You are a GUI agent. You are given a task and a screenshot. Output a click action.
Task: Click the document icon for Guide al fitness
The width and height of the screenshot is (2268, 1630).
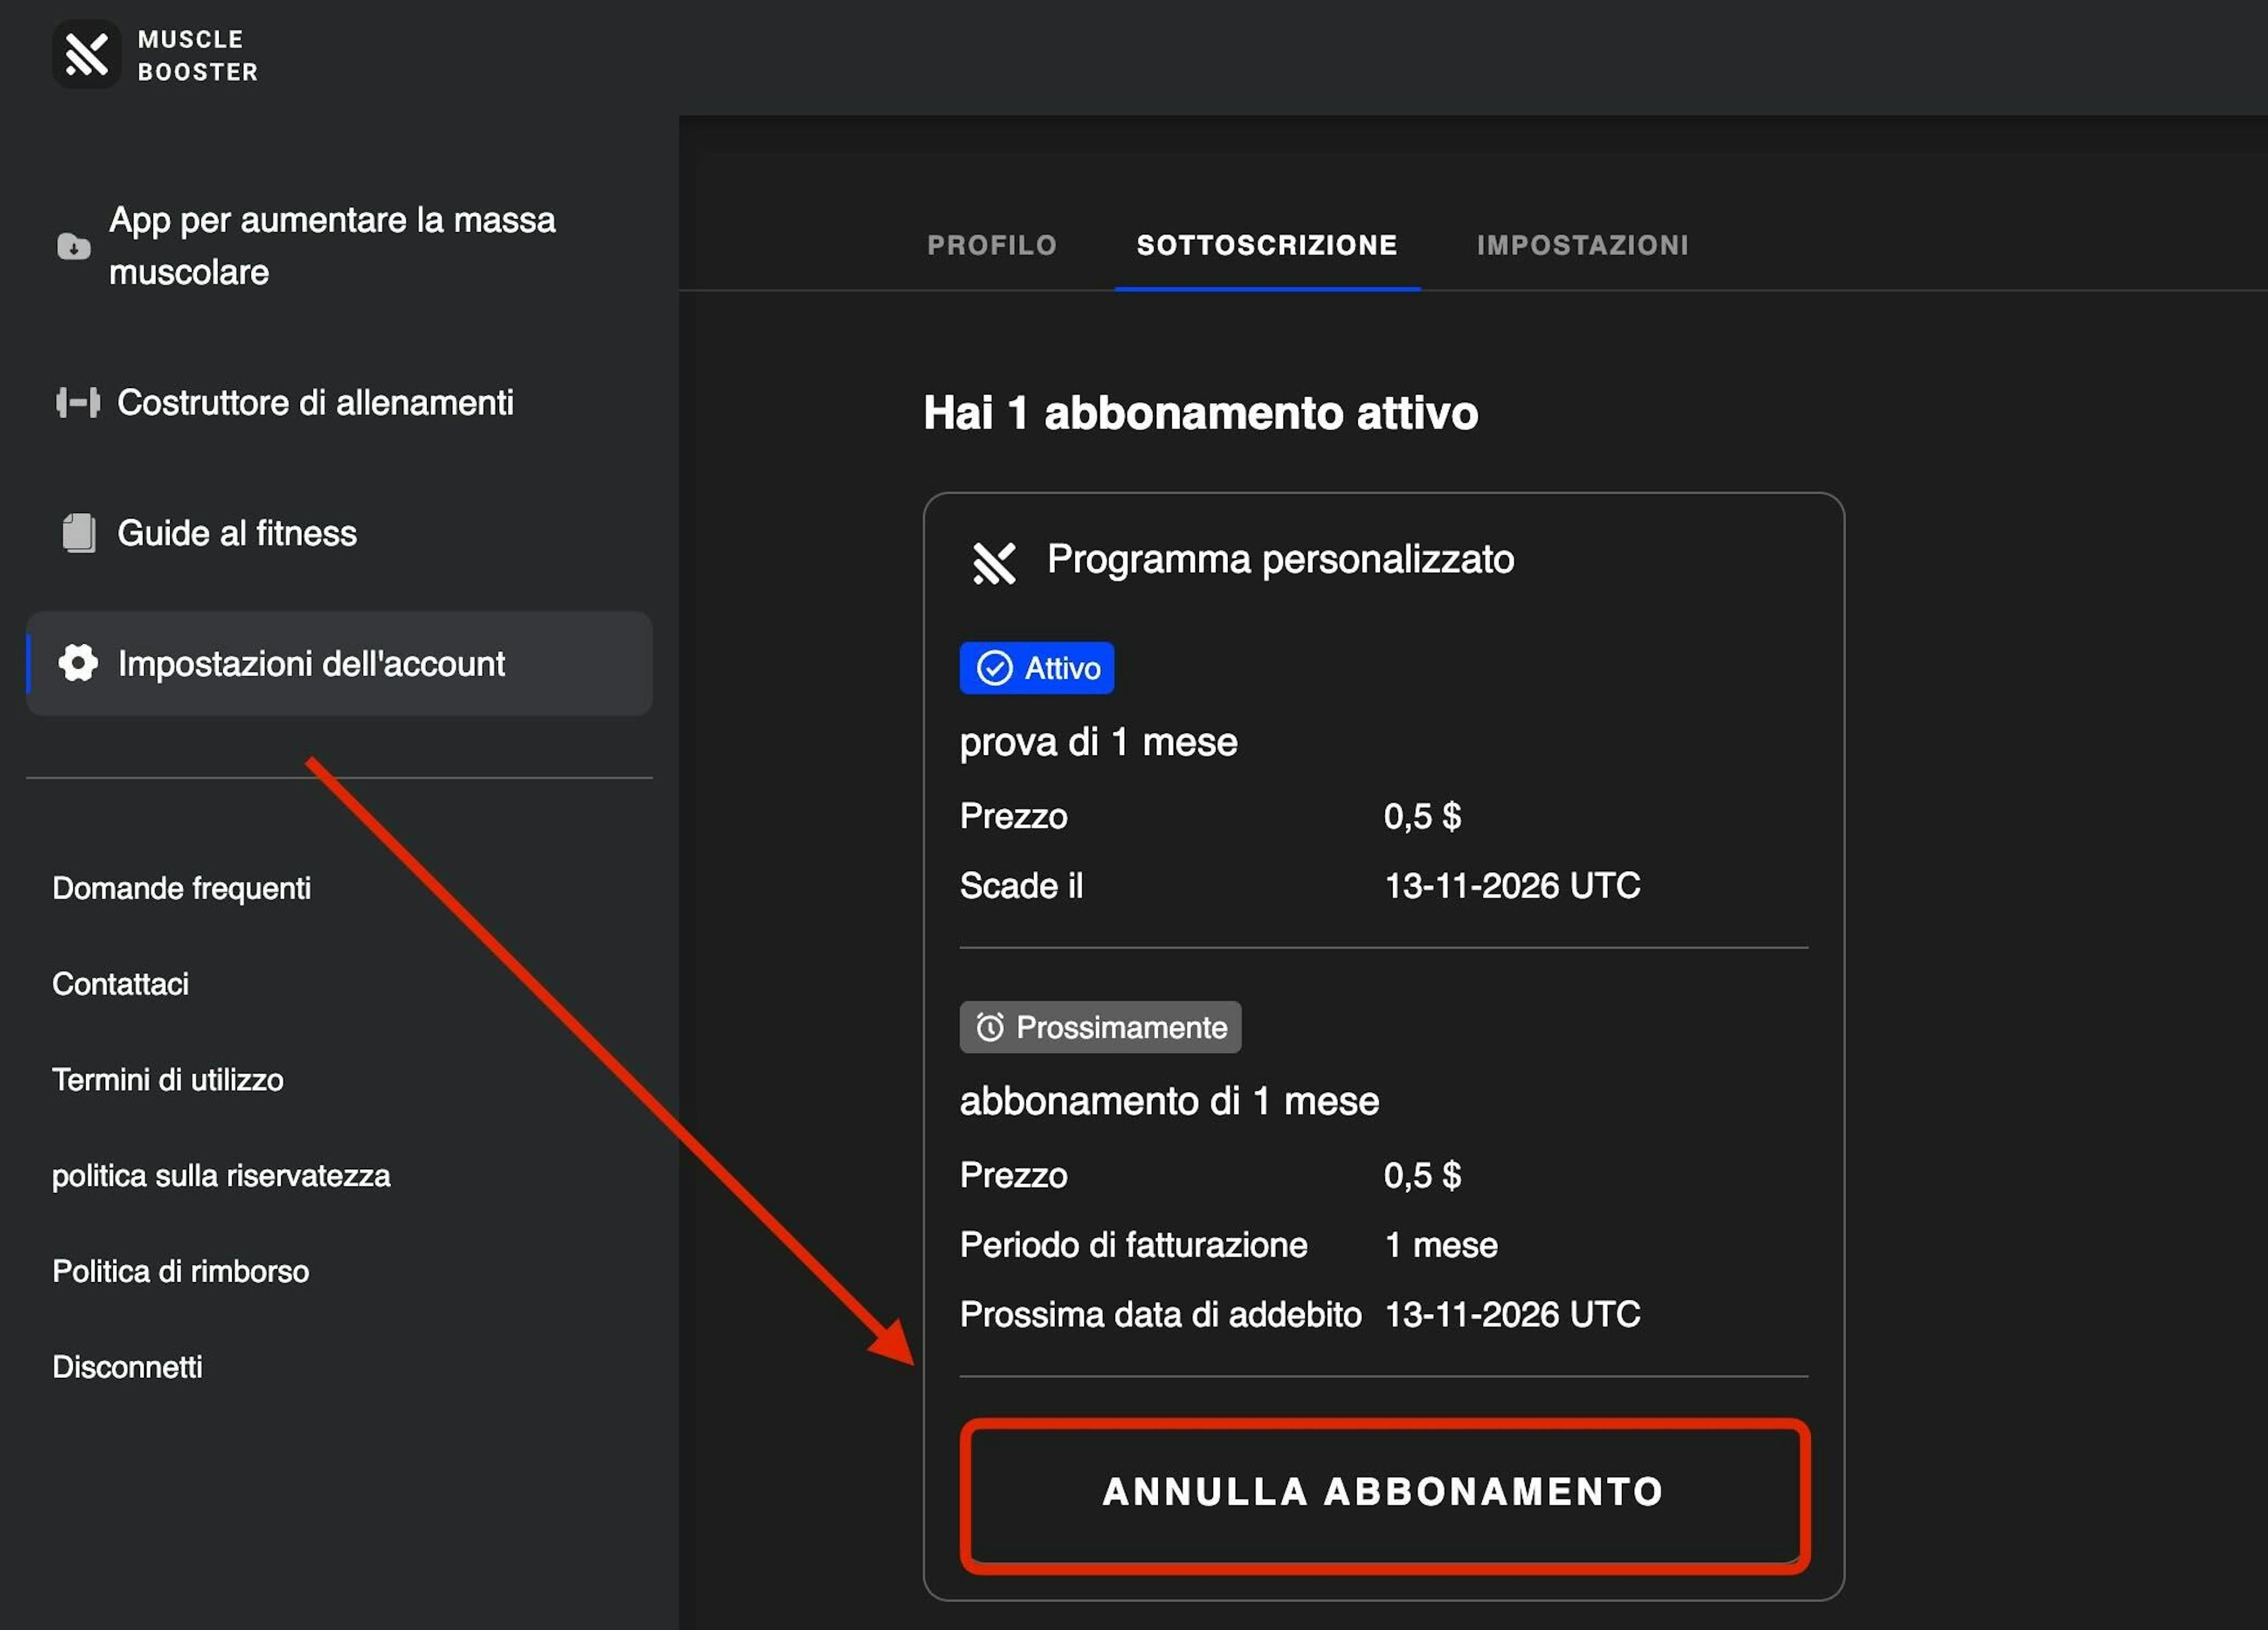(79, 533)
